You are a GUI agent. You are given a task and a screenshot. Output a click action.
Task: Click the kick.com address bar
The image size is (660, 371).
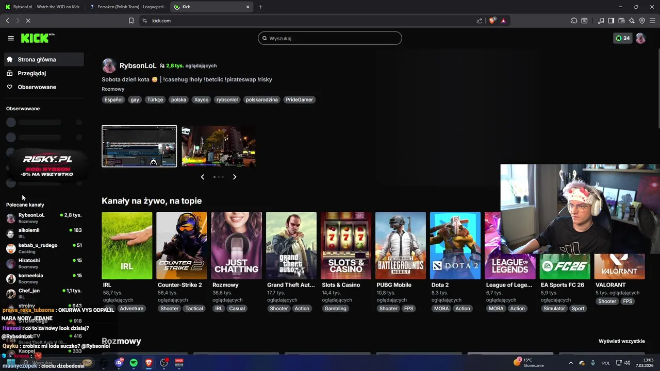[x=309, y=21]
